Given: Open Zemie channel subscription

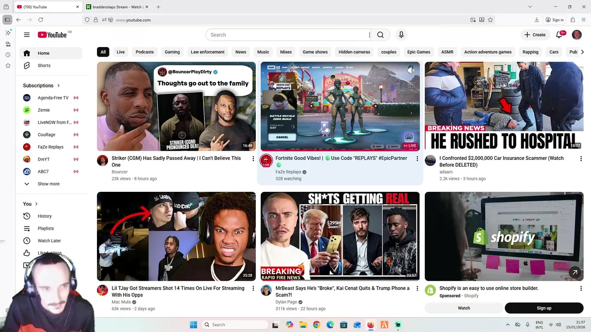Looking at the screenshot, I should (x=51, y=110).
